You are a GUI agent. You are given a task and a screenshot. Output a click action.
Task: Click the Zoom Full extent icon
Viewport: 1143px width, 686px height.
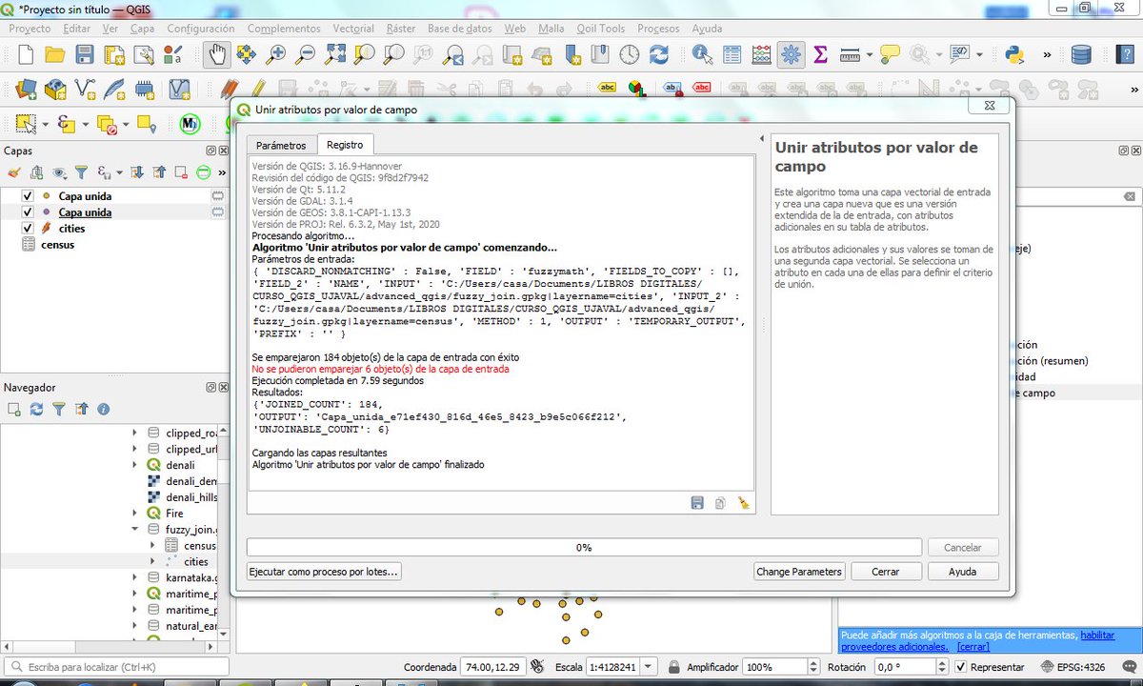335,54
